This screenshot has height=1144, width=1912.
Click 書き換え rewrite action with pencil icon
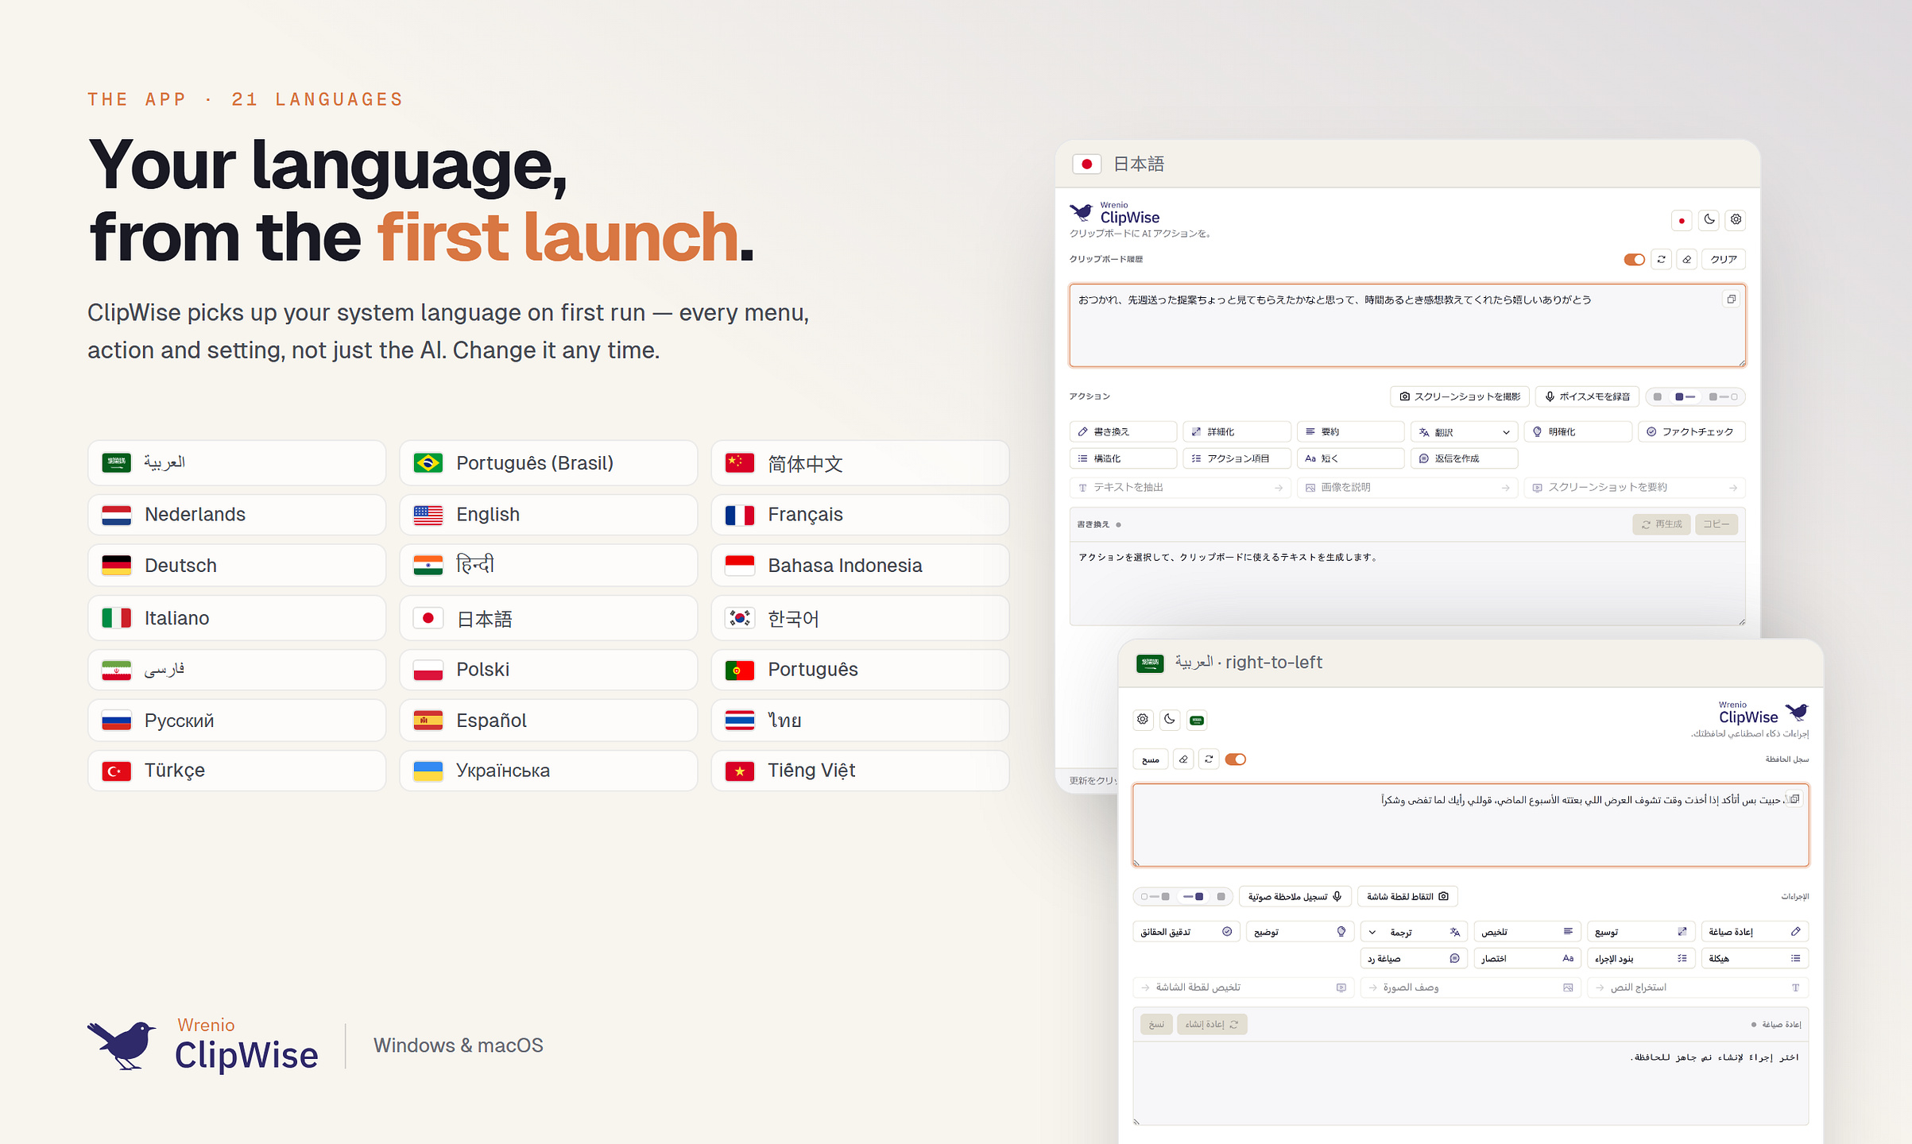(1123, 431)
